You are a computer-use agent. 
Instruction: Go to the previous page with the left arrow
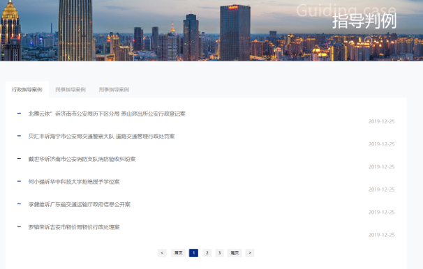162,253
